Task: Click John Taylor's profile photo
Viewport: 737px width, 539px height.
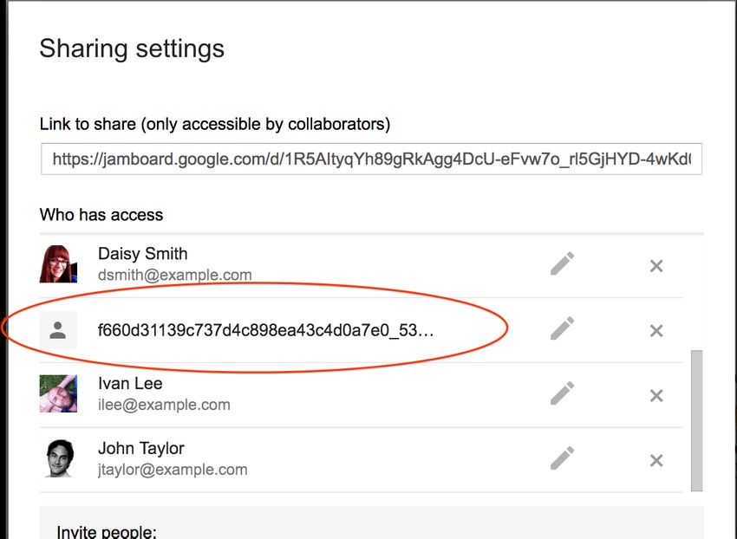Action: pyautogui.click(x=58, y=458)
